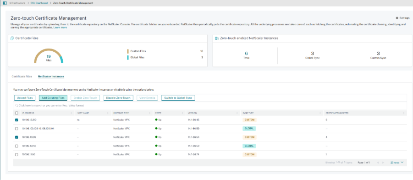
Task: Click the Global Sync count 3
Action: 312,54
